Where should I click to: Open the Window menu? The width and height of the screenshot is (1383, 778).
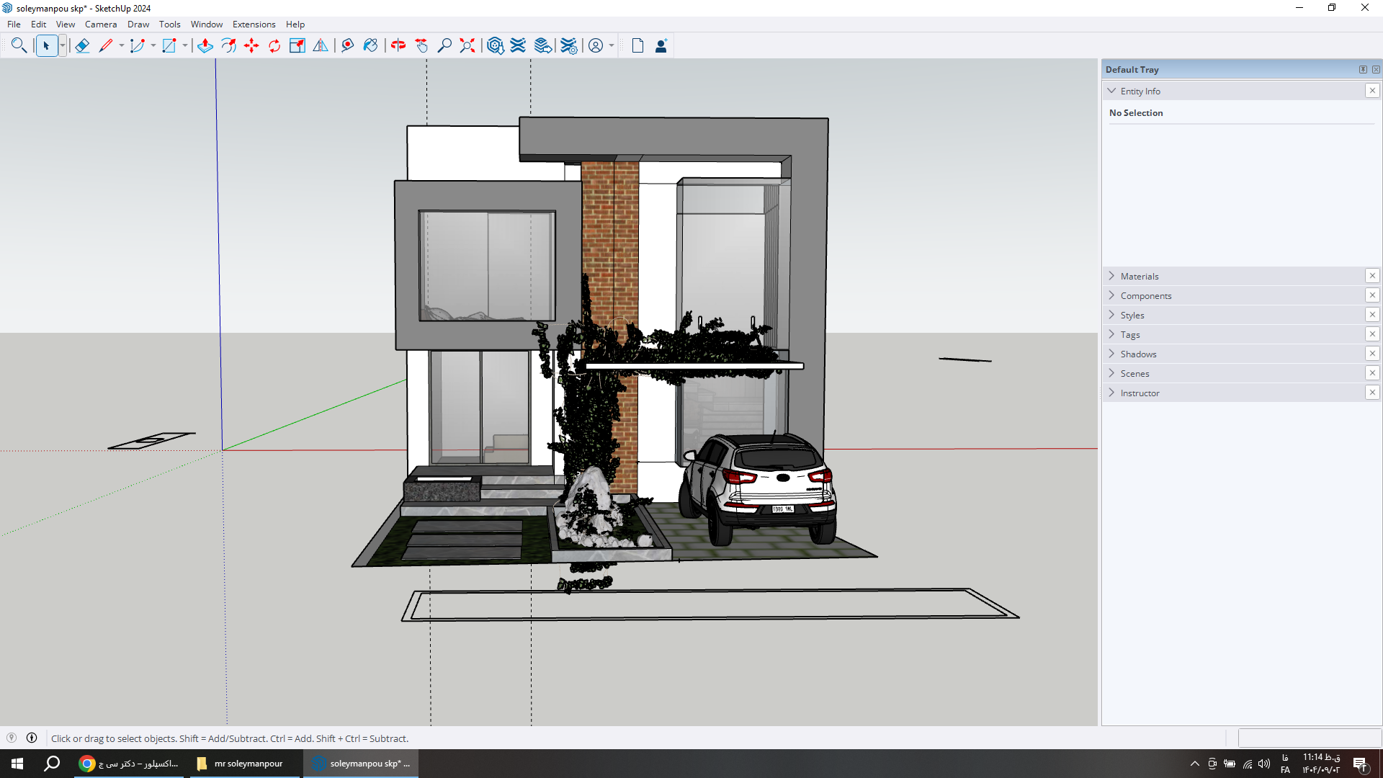point(207,24)
